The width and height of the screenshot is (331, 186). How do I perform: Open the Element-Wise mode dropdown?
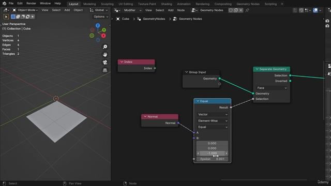pos(213,120)
